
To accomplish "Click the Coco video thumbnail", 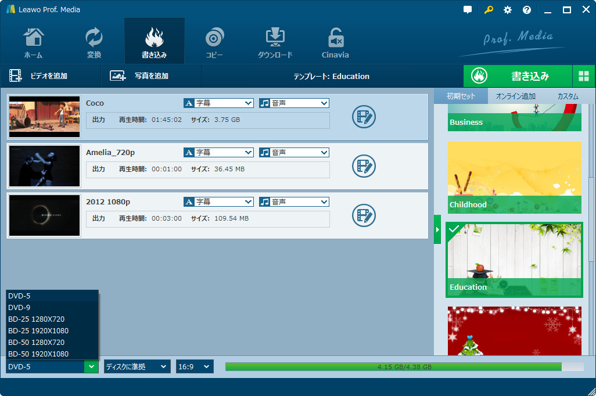I will tap(45, 117).
